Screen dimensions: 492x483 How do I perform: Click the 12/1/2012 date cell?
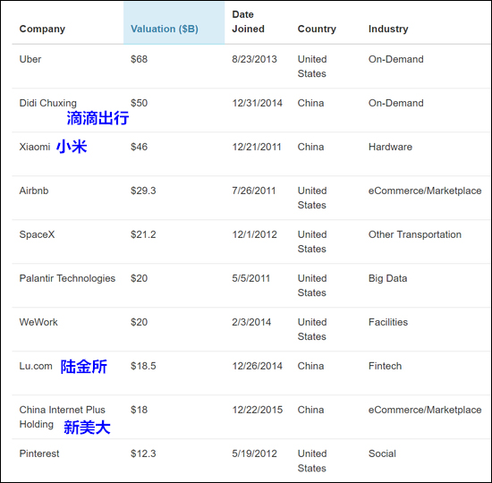pos(254,234)
